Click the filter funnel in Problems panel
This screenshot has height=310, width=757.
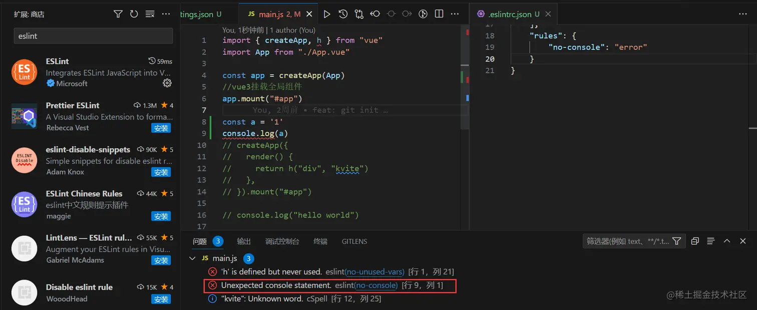click(676, 241)
